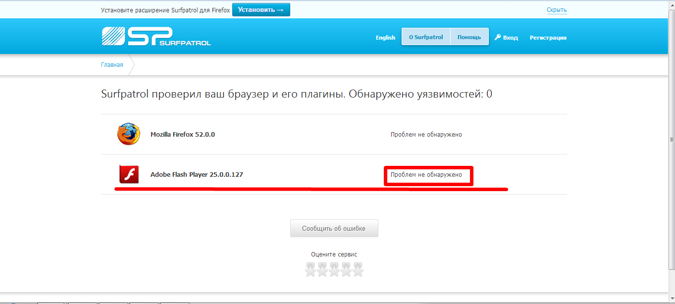
Task: Go to the Регистрация page
Action: [x=548, y=38]
